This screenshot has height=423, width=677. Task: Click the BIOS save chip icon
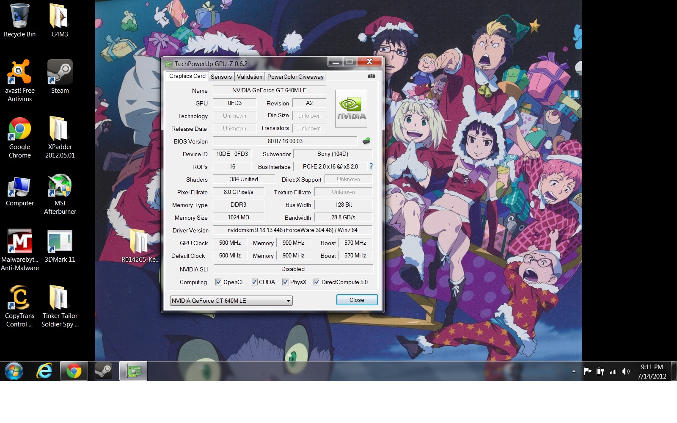(x=366, y=141)
